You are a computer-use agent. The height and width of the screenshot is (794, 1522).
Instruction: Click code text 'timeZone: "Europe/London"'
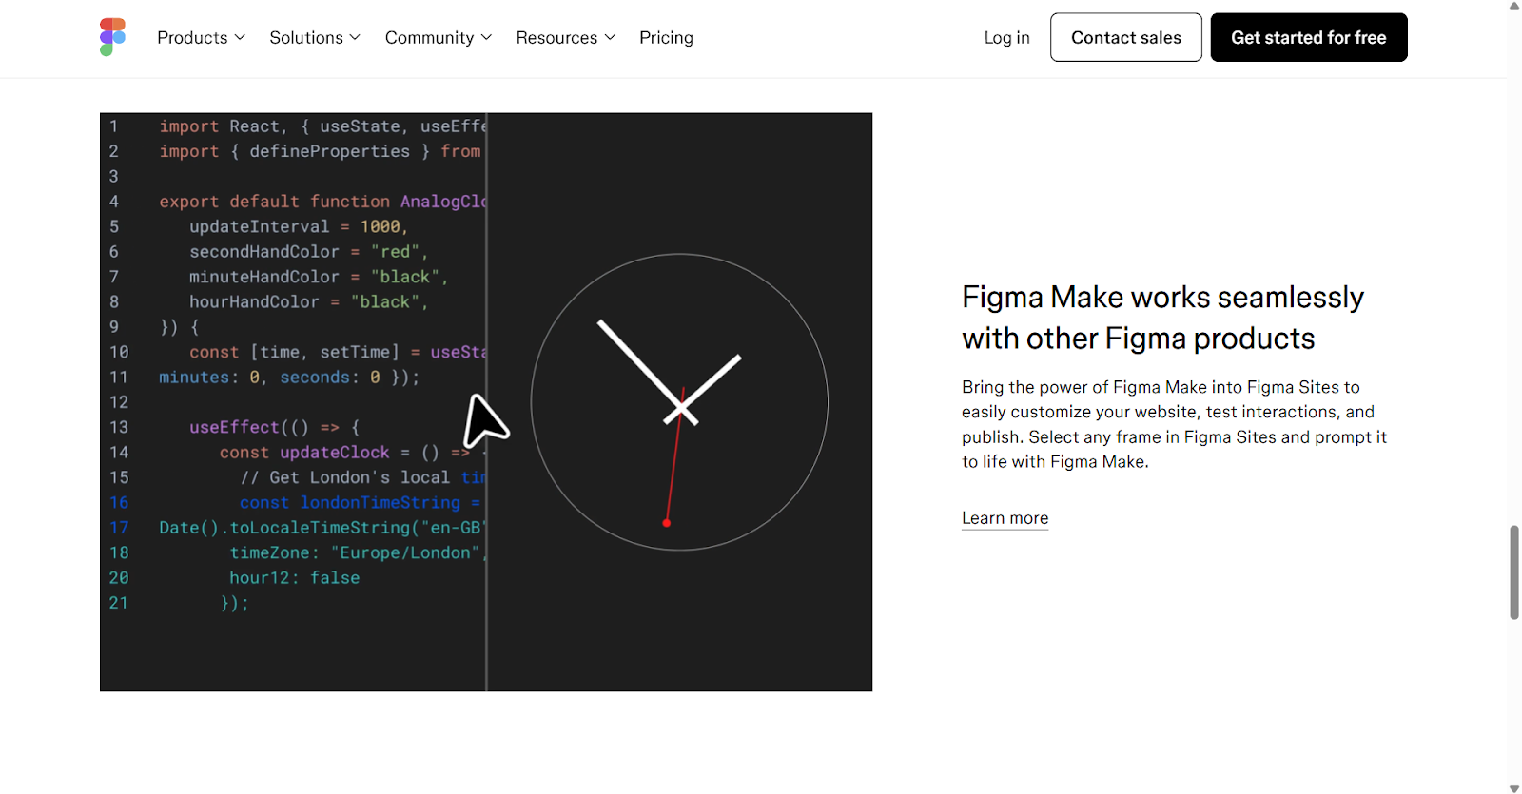click(x=358, y=552)
